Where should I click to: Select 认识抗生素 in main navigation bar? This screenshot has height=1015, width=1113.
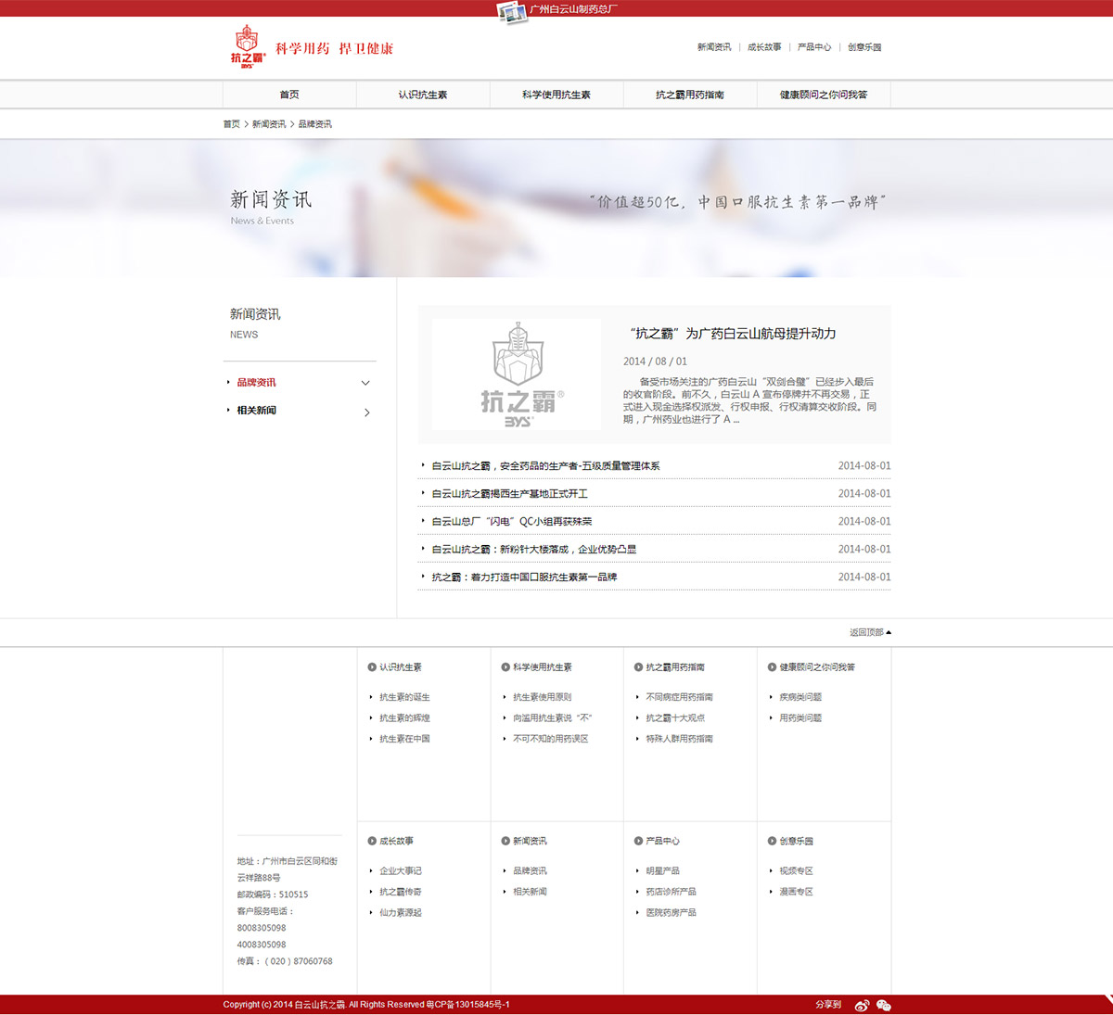423,95
